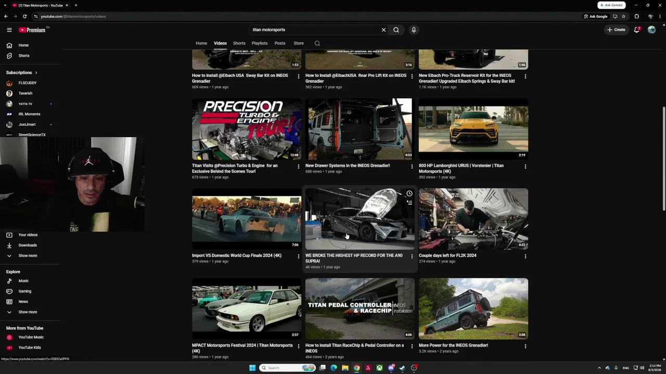Screen dimensions: 666x374
Task: Select the channel Videos tab
Action: point(220,43)
